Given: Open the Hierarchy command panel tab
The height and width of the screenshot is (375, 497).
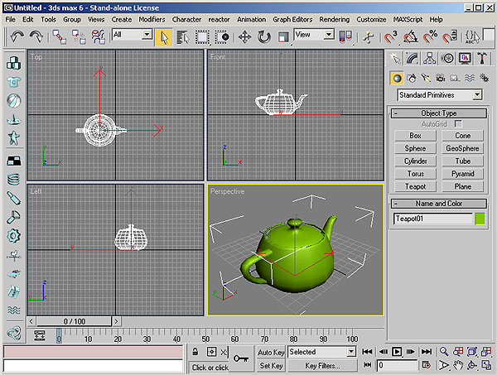Looking at the screenshot, I should click(x=431, y=58).
